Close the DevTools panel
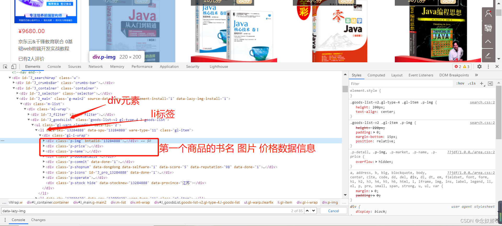 pyautogui.click(x=497, y=66)
